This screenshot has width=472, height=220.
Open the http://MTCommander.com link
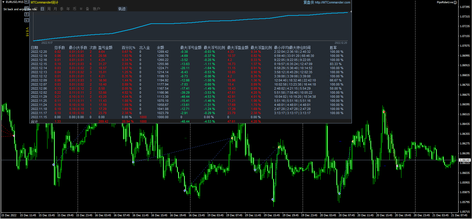pyautogui.click(x=333, y=2)
